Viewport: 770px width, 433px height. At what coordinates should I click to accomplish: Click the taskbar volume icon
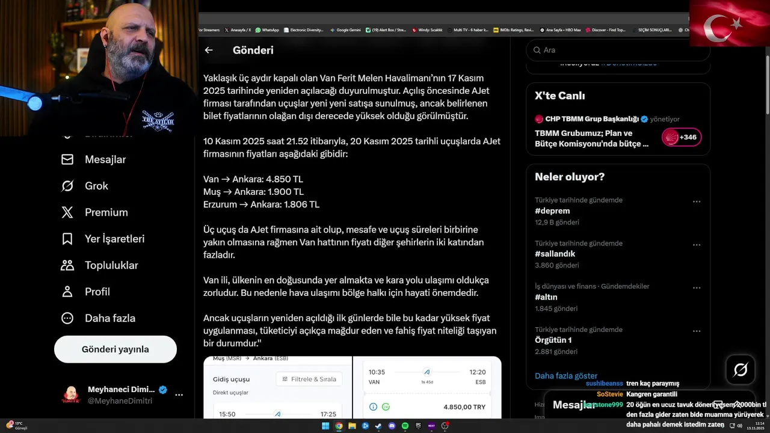[739, 426]
